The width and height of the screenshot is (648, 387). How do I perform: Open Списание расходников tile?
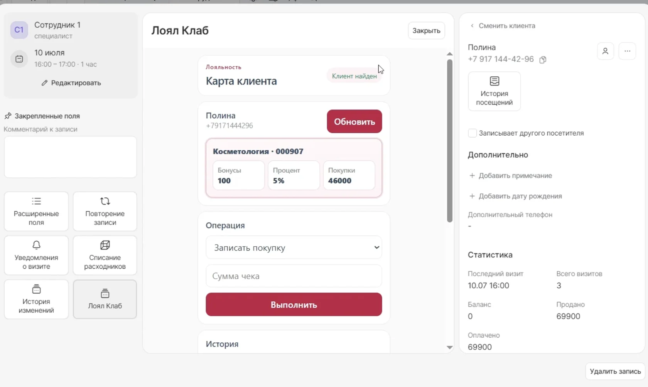pyautogui.click(x=105, y=256)
